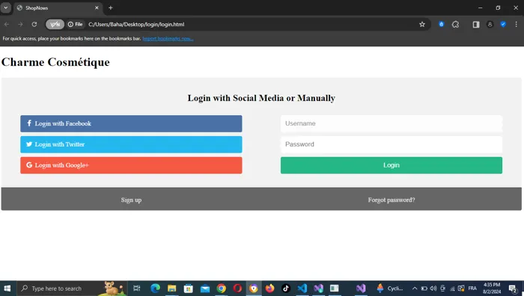
Task: Toggle the browser side panel icon
Action: pyautogui.click(x=476, y=25)
